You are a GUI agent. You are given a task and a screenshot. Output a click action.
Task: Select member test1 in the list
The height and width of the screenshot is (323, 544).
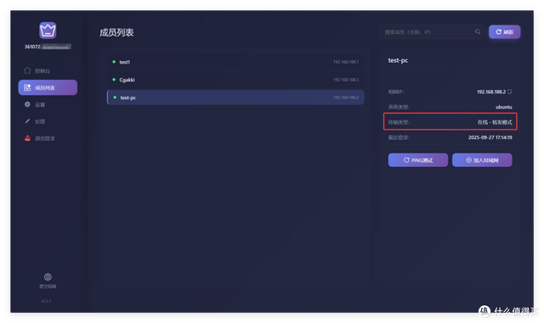click(235, 62)
